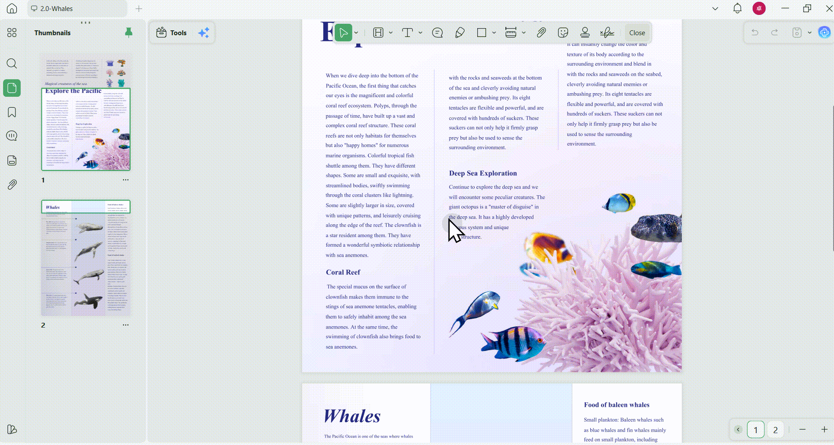Select the 2.0-Whales document tab
Screen dimensions: 834x445
click(x=77, y=8)
